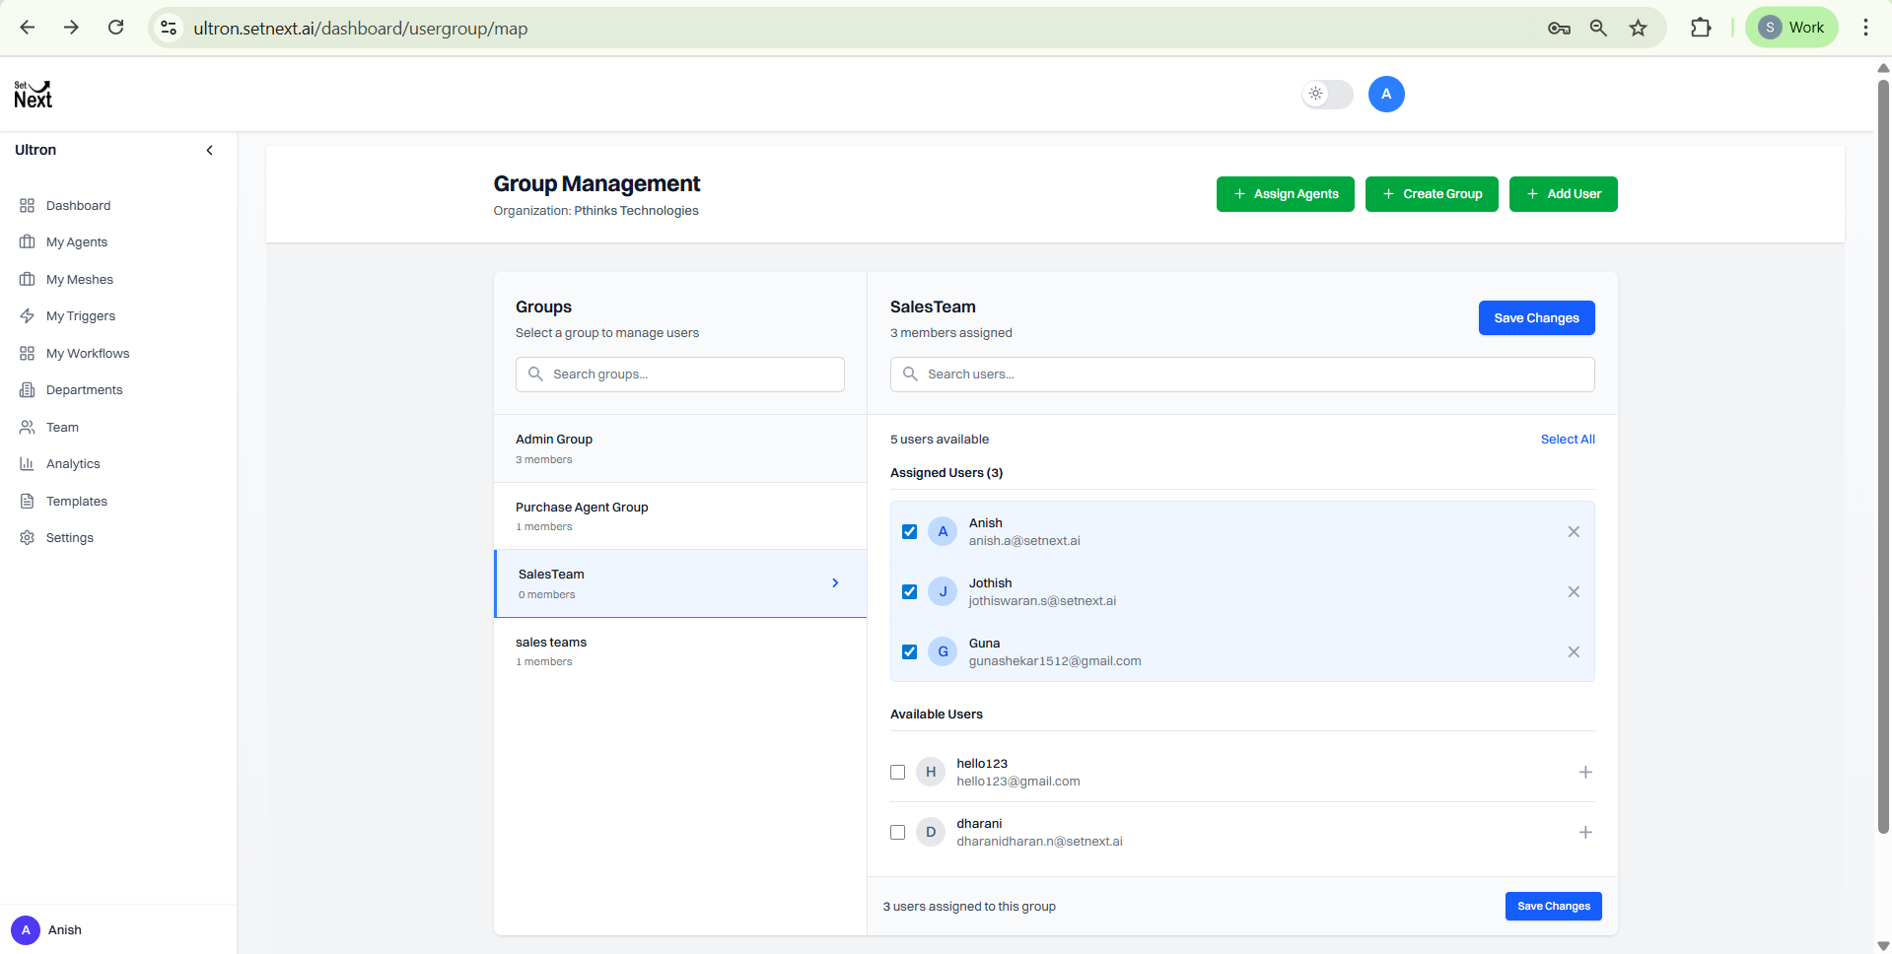Click the bottom Save Changes button
1892x954 pixels.
(x=1553, y=907)
